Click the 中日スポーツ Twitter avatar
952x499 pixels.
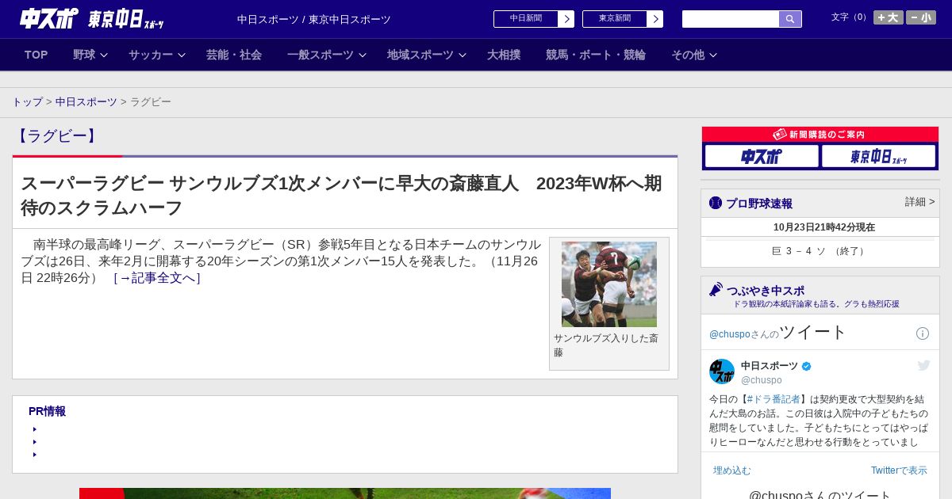tap(722, 371)
